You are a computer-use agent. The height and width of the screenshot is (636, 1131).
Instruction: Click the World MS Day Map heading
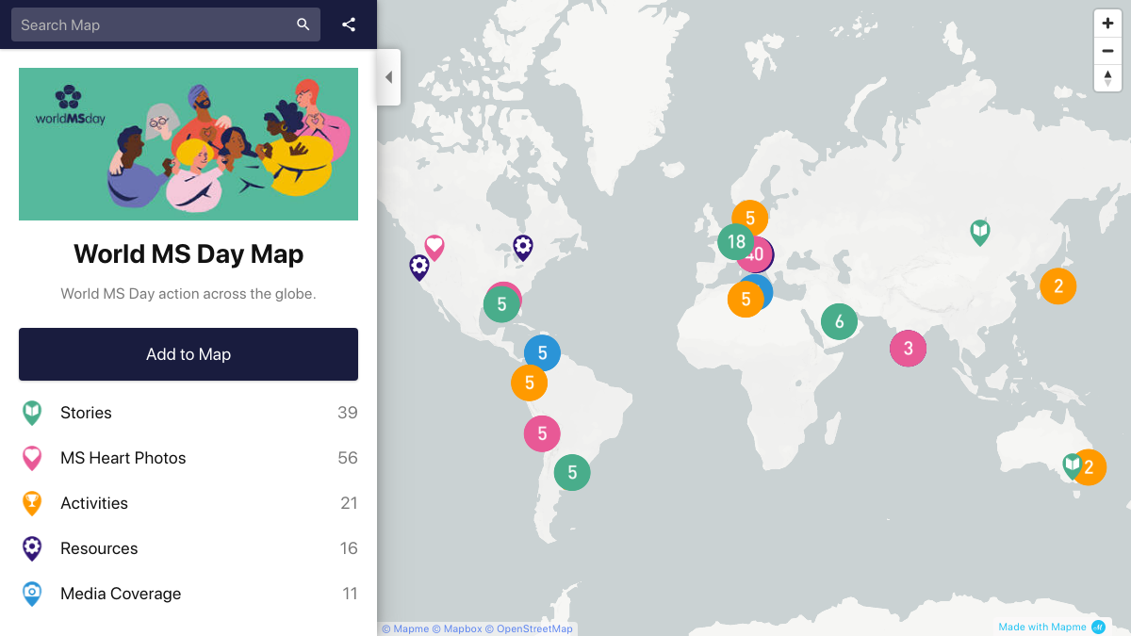point(188,254)
